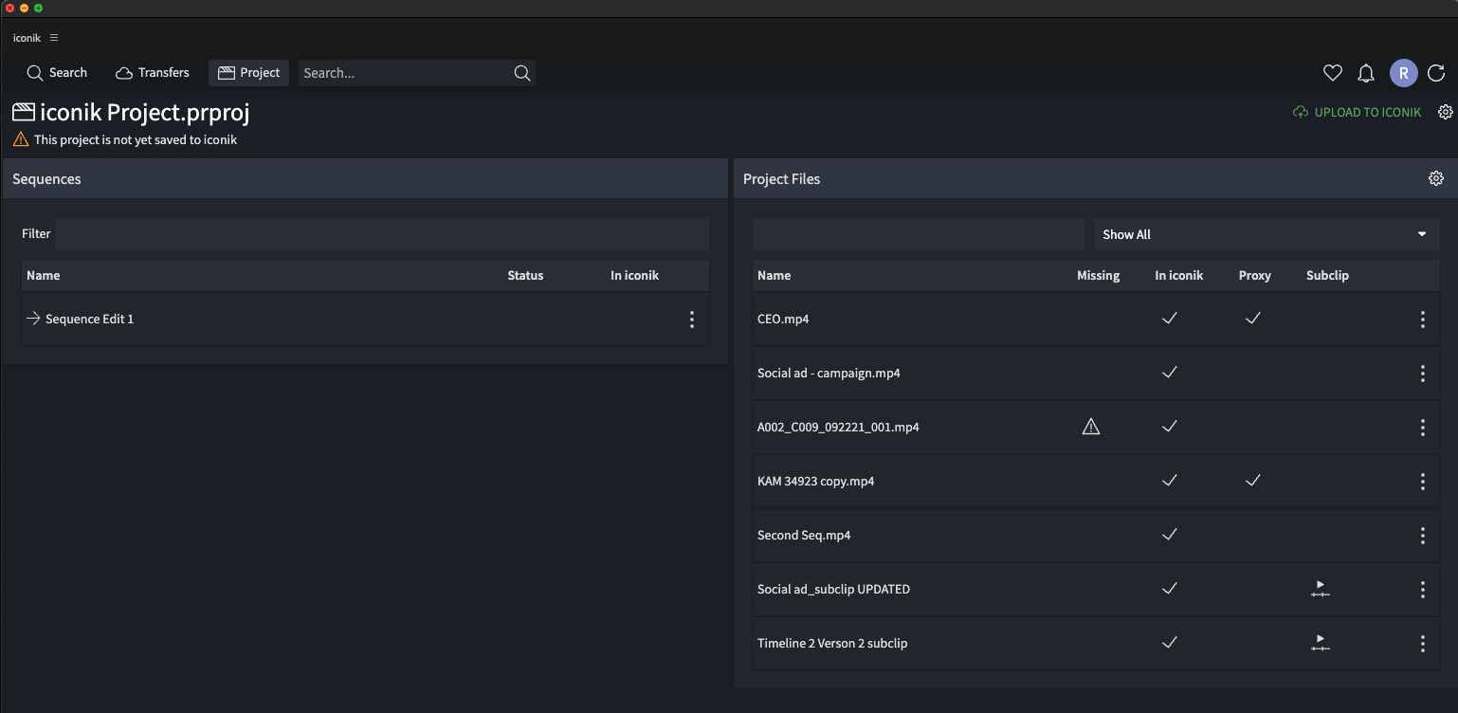The image size is (1458, 713).
Task: Click the search magnifier in search field
Action: [521, 73]
